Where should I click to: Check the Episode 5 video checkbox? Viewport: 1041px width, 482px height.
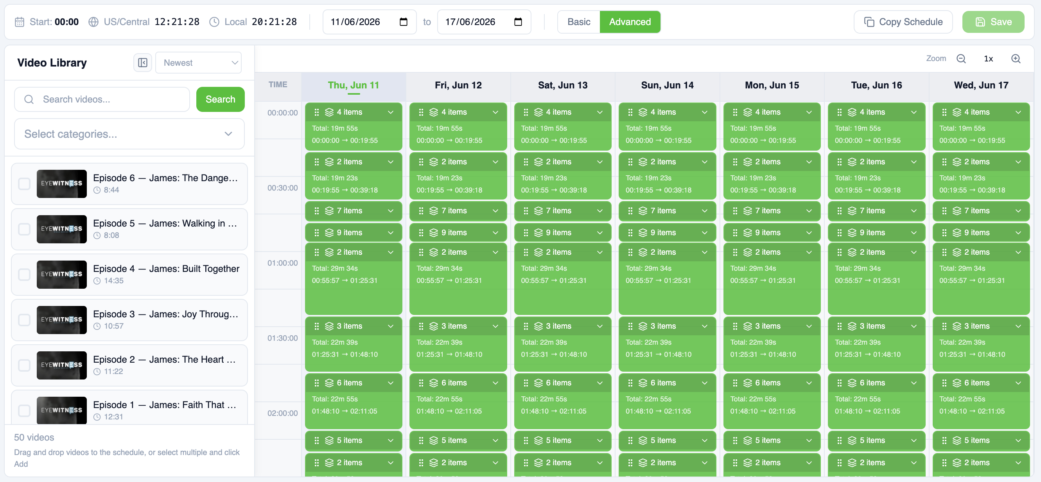24,229
